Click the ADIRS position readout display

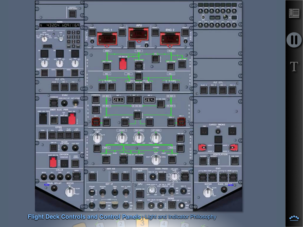click(x=60, y=25)
